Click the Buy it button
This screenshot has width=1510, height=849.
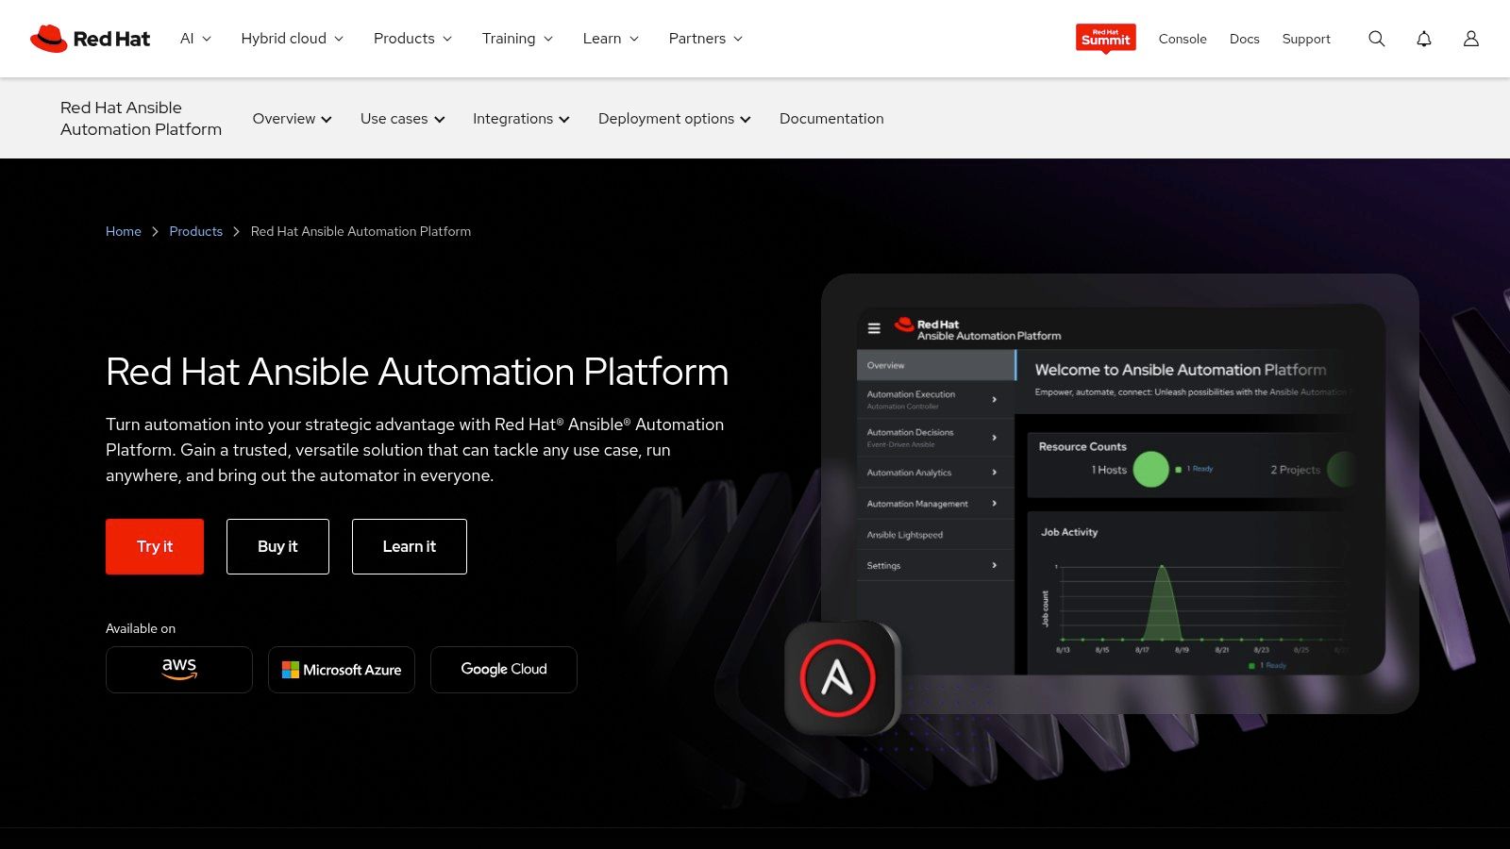coord(277,546)
